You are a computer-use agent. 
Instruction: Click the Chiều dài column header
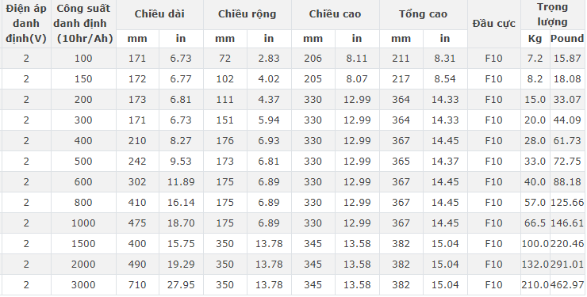(159, 14)
